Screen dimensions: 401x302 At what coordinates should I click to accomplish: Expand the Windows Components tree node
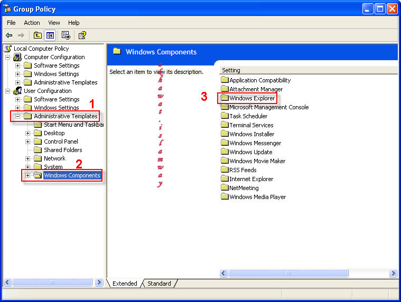click(x=27, y=175)
